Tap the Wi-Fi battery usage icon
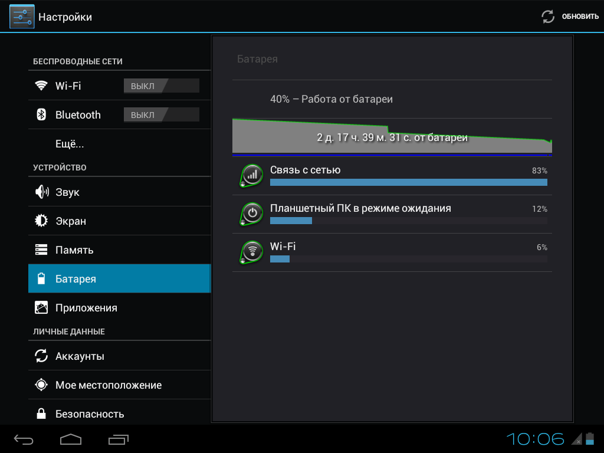604x453 pixels. click(251, 252)
